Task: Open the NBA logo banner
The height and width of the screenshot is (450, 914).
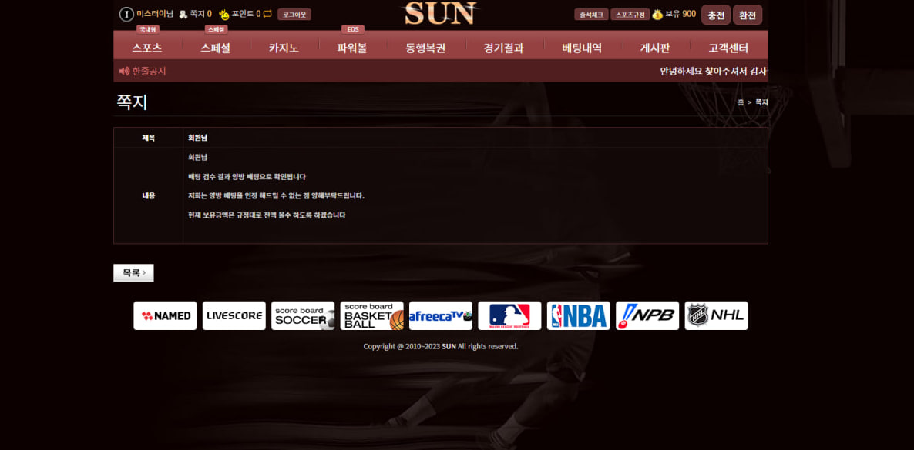Action: click(x=578, y=315)
